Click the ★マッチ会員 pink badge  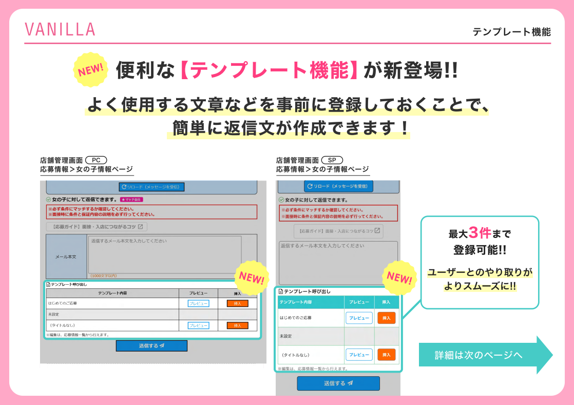tap(131, 199)
